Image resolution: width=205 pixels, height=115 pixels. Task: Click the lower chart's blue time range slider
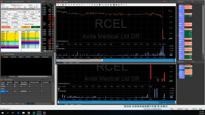pyautogui.click(x=117, y=102)
